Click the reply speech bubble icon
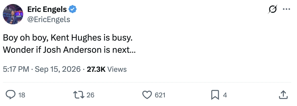Screen dimensions: 297x106 pos(10,95)
